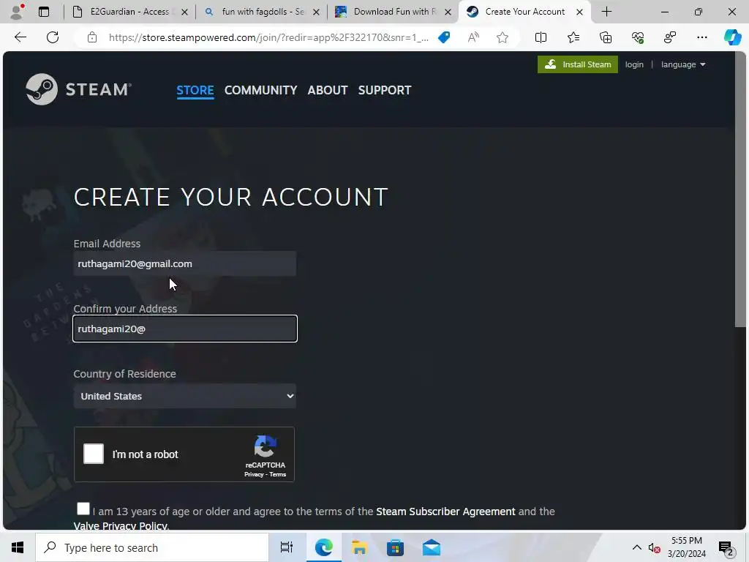Click the Steam logo

click(78, 89)
